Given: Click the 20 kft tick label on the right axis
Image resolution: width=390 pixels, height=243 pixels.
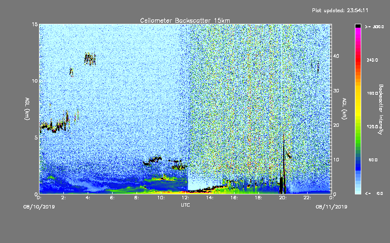Looking at the screenshot, I should tap(336, 125).
